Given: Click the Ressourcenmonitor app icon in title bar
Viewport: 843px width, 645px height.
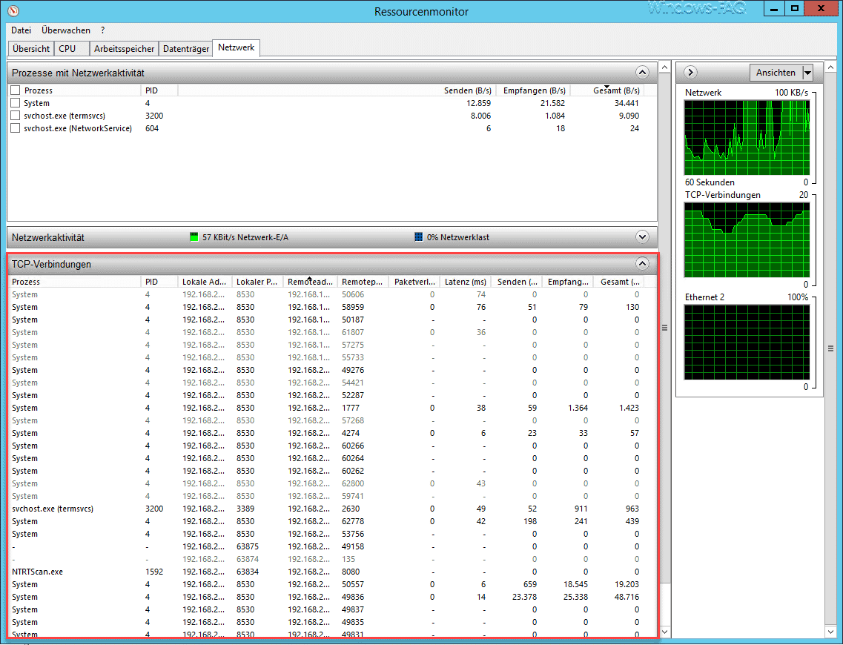Looking at the screenshot, I should click(14, 10).
